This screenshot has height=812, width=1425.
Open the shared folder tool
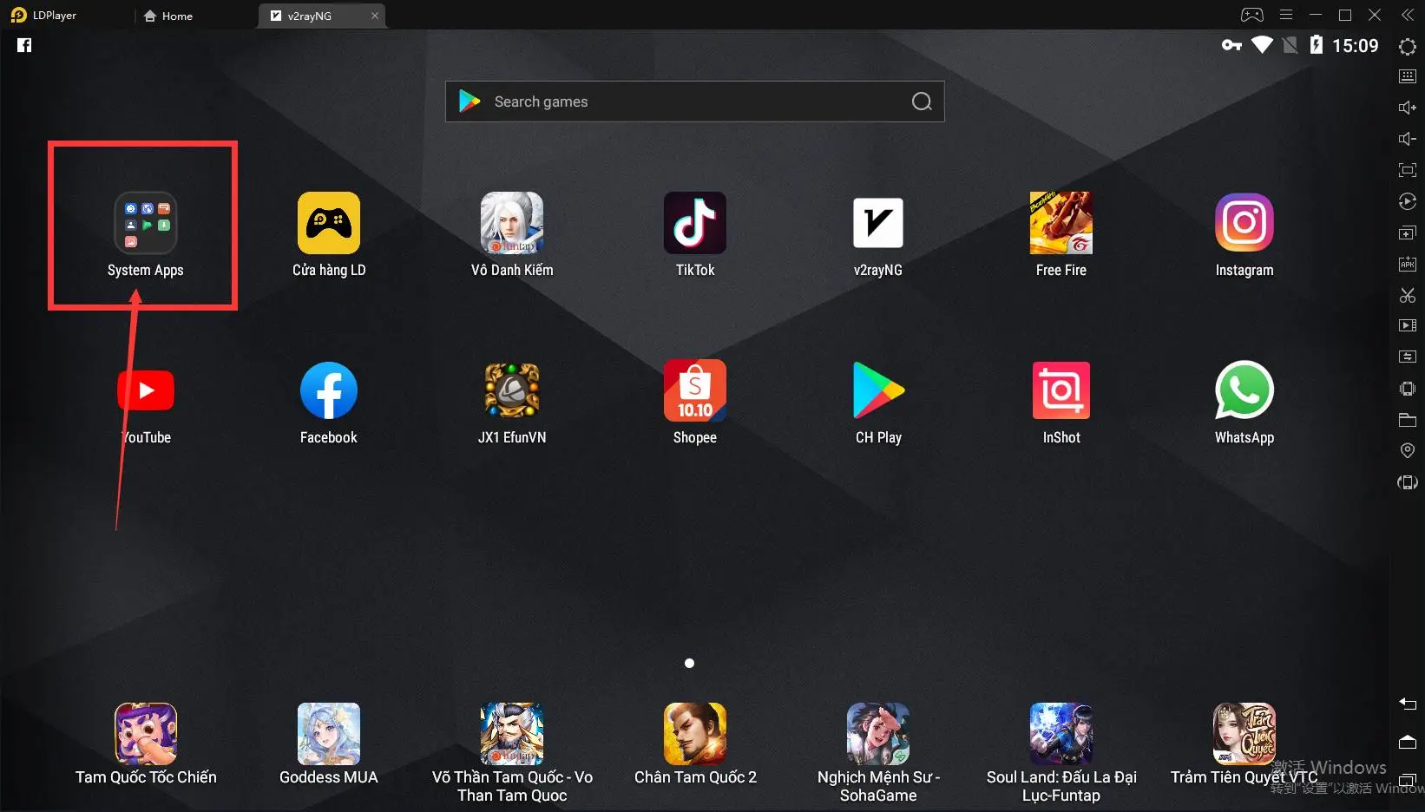[x=1408, y=420]
